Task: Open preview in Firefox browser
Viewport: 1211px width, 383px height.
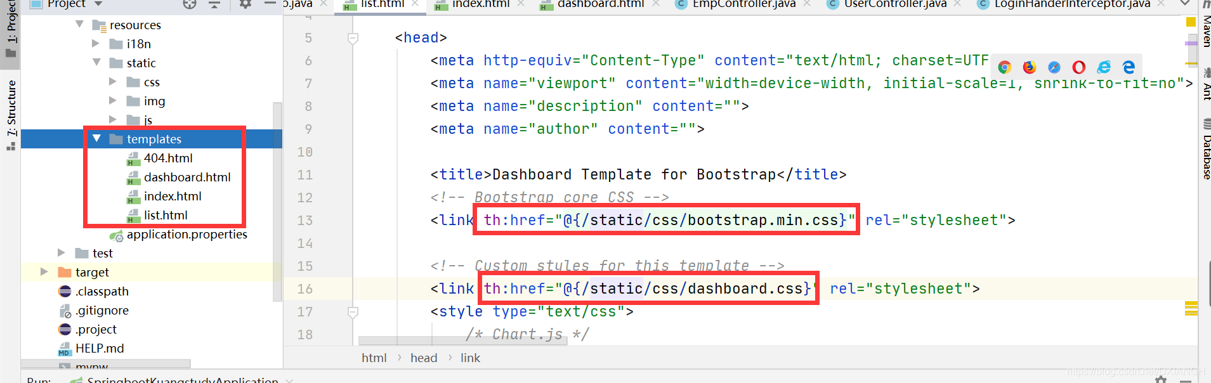Action: coord(1029,67)
